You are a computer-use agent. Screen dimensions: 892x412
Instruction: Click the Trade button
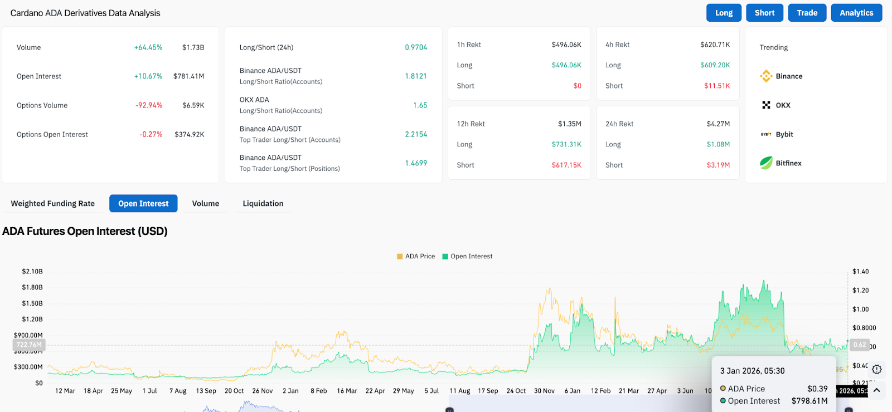pyautogui.click(x=807, y=13)
